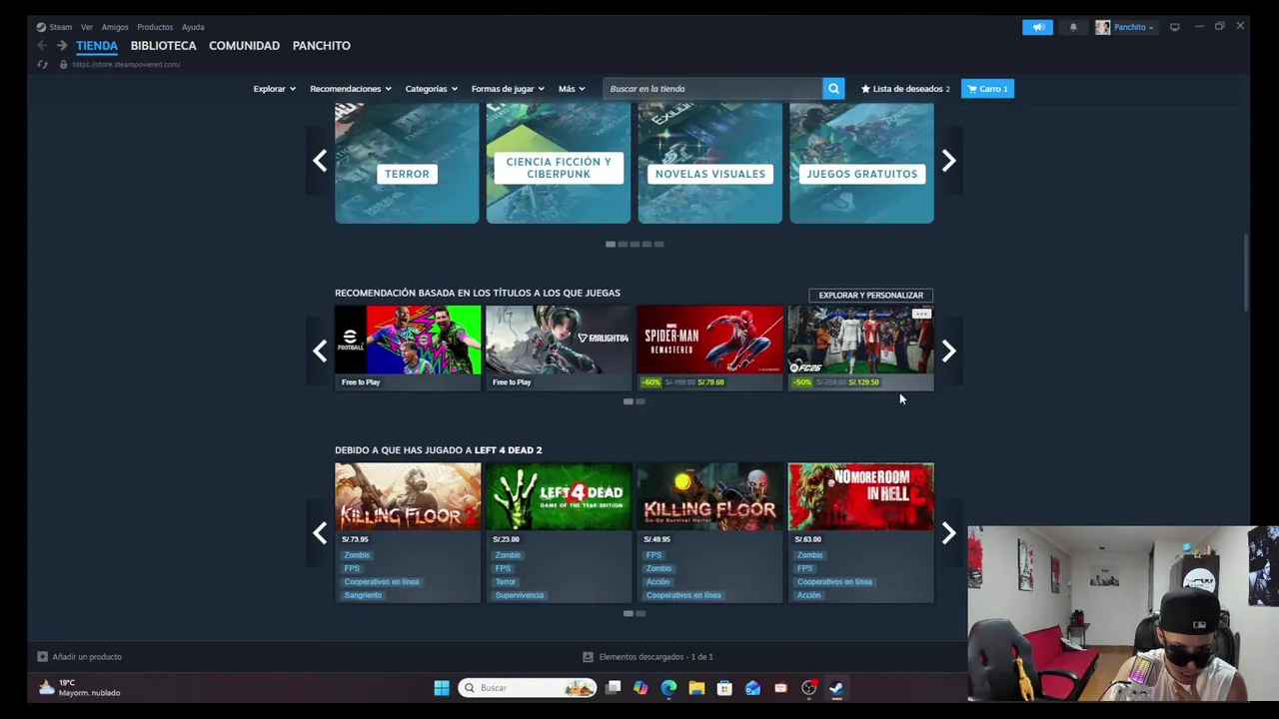Open downloads manager icon

pos(588,657)
